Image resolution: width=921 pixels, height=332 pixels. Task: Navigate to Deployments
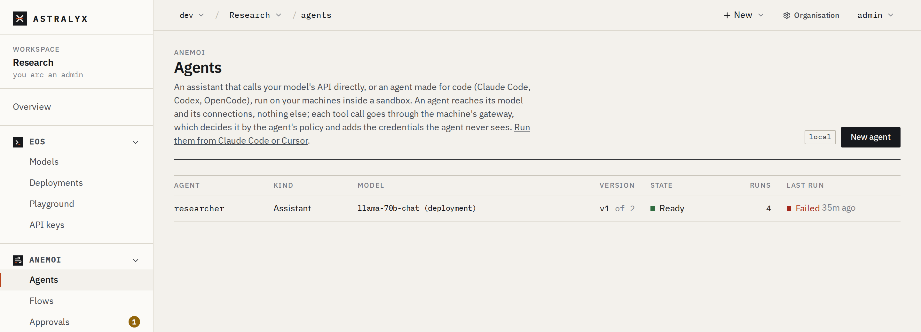click(56, 183)
